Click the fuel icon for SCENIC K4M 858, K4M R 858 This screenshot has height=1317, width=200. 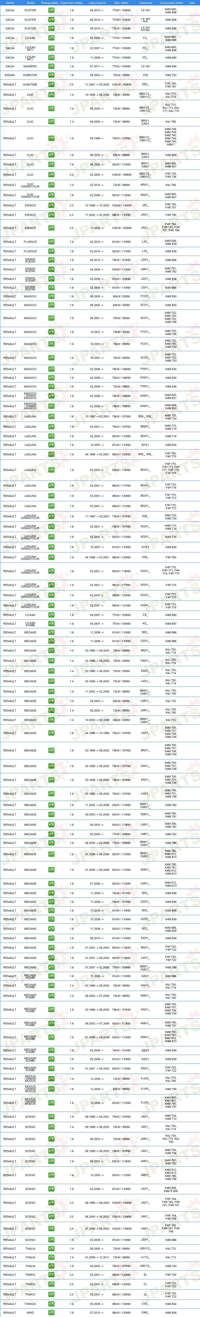tap(51, 1189)
